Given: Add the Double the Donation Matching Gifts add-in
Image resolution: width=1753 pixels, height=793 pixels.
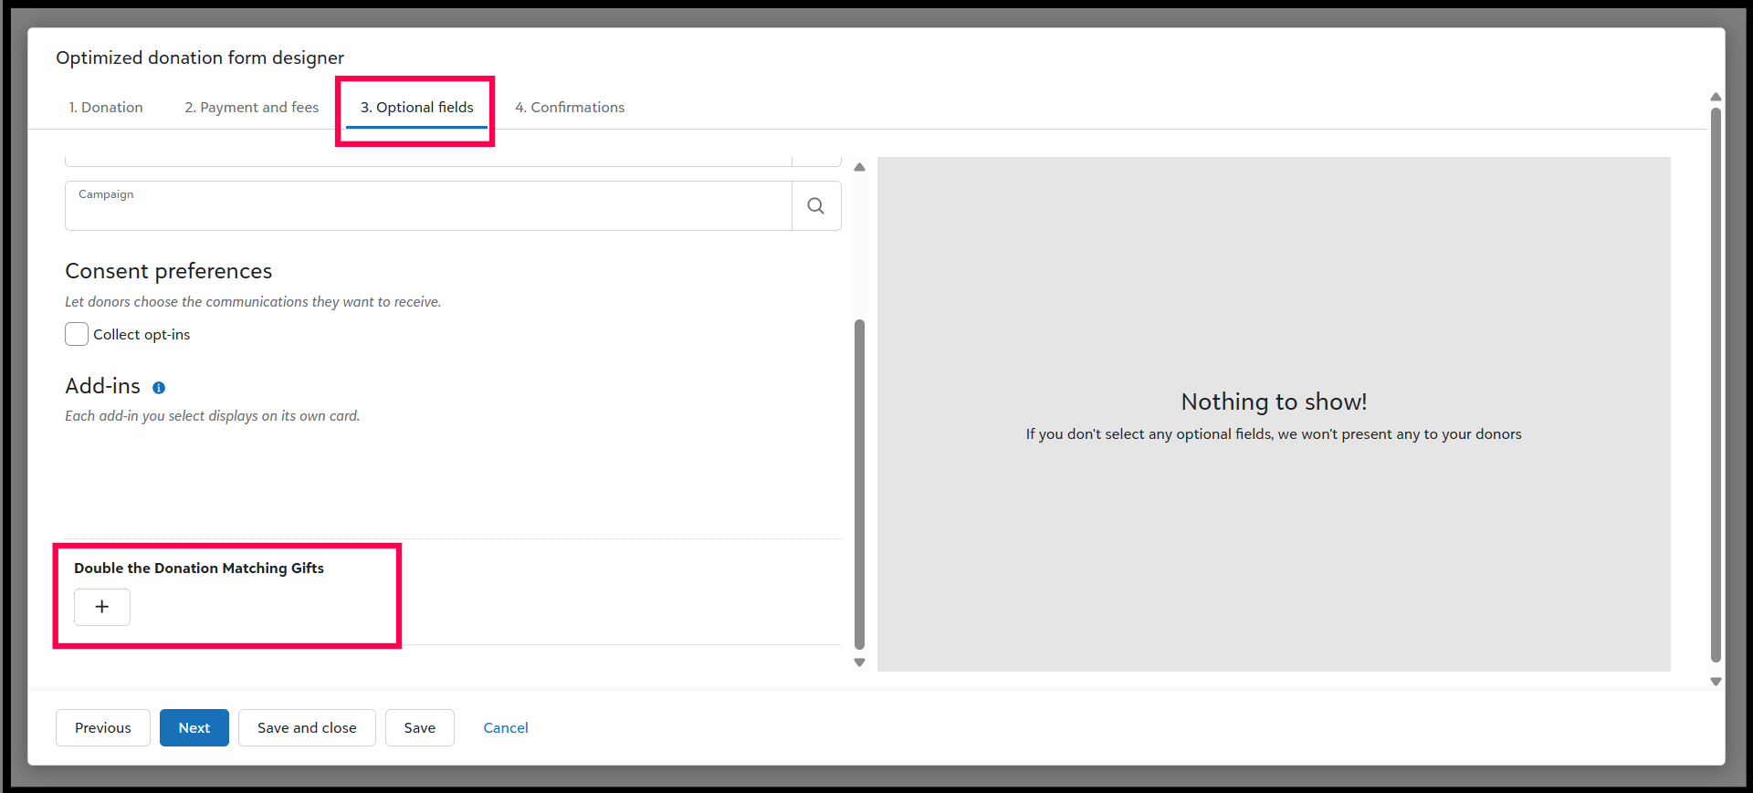Looking at the screenshot, I should pyautogui.click(x=102, y=607).
